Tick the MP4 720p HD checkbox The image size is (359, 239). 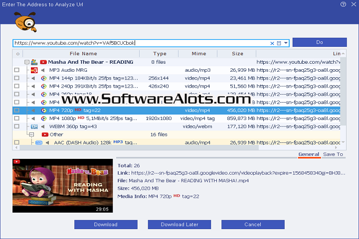[17, 110]
